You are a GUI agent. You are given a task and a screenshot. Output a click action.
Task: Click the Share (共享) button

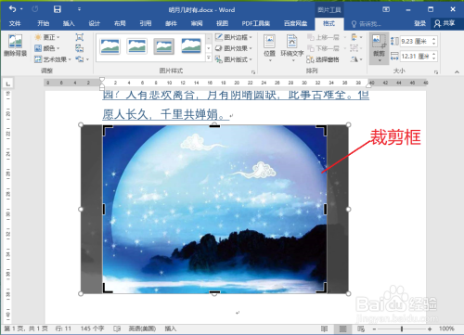point(445,23)
